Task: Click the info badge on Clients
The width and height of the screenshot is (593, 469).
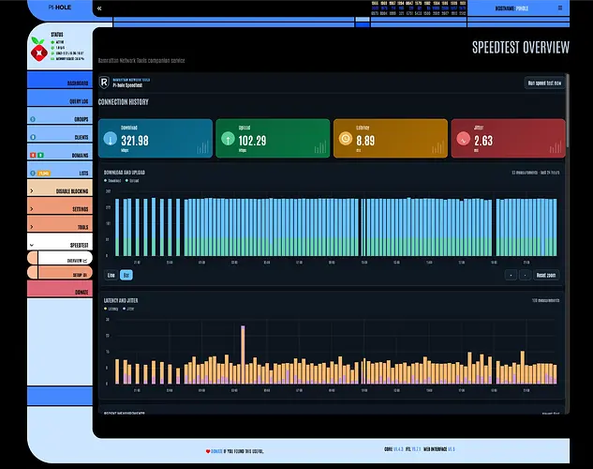Action: click(x=33, y=137)
